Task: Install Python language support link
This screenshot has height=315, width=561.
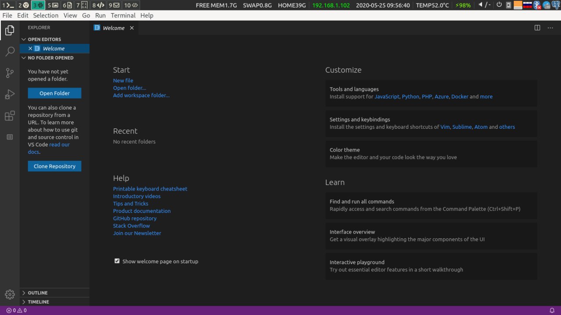Action: tap(410, 97)
